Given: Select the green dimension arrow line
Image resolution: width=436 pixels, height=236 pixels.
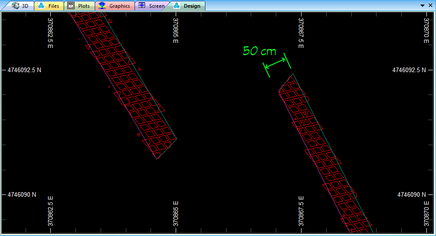Looking at the screenshot, I should coord(275,64).
